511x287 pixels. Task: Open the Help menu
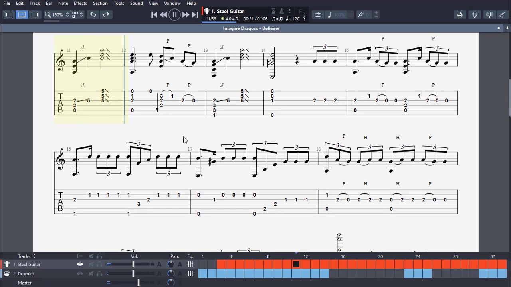tap(191, 3)
